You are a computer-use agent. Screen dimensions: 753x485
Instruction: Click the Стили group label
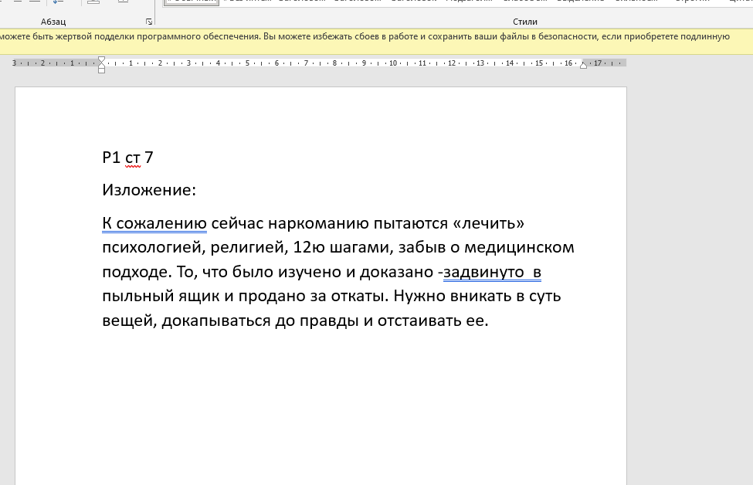coord(524,22)
